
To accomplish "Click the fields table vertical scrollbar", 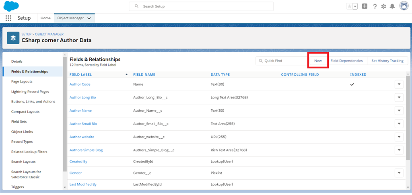I will (x=408, y=118).
